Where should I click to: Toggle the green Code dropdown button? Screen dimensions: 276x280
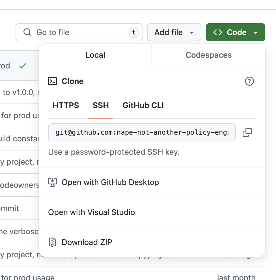tap(236, 32)
